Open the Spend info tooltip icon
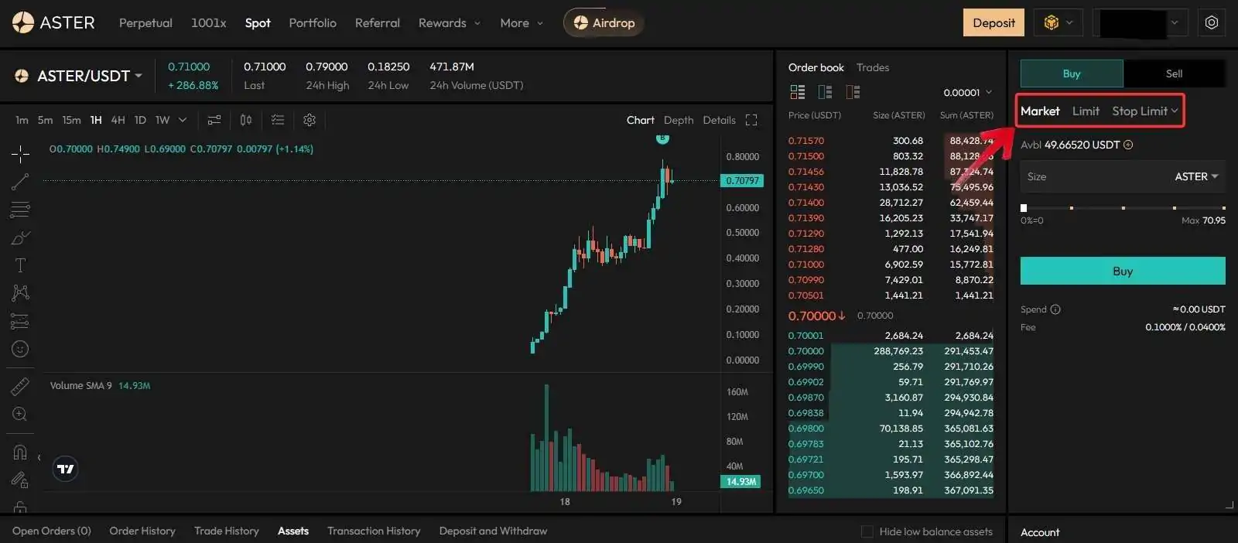 [1055, 309]
